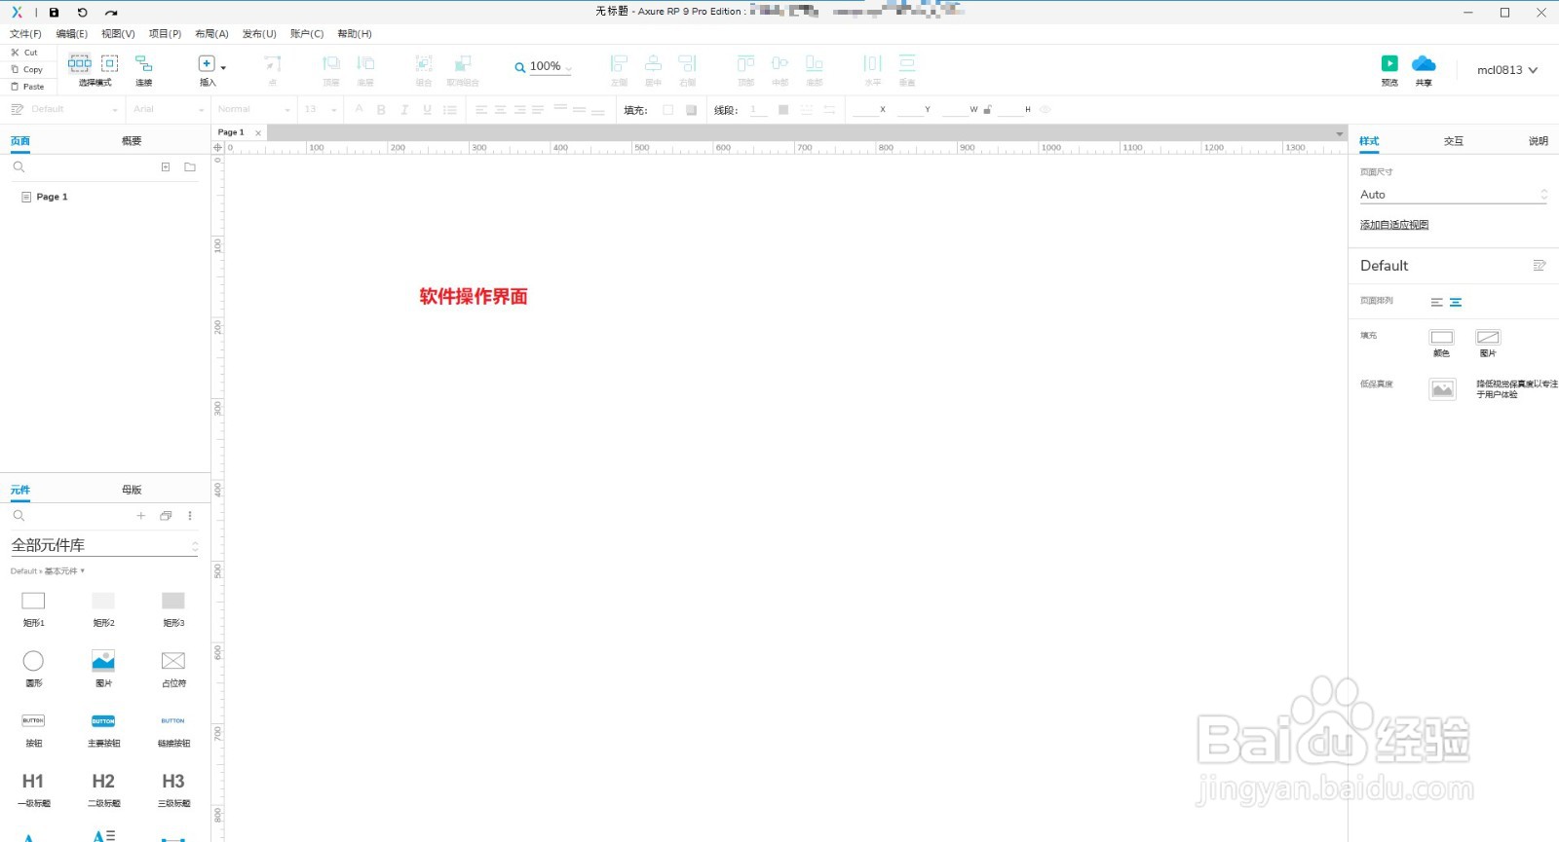Redo the last action
The image size is (1559, 842).
coord(111,13)
